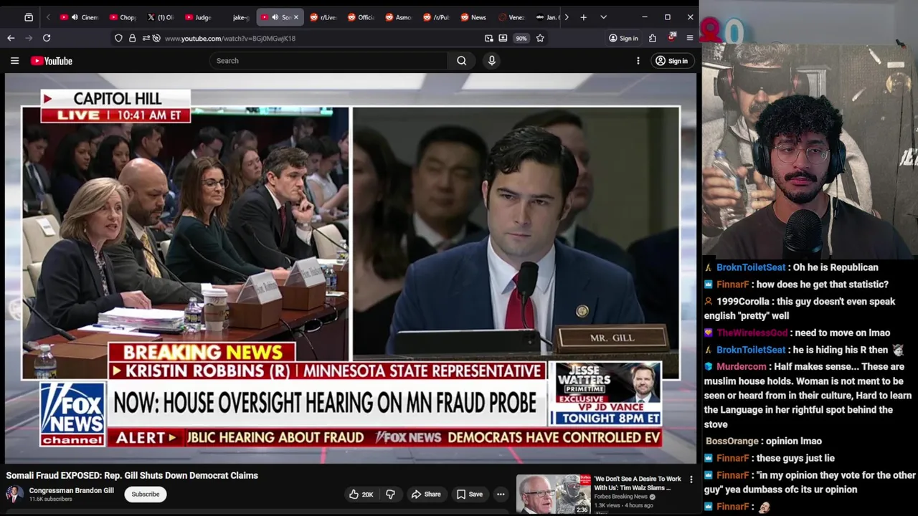Go back with the browser back arrow
This screenshot has width=918, height=516.
click(x=11, y=38)
